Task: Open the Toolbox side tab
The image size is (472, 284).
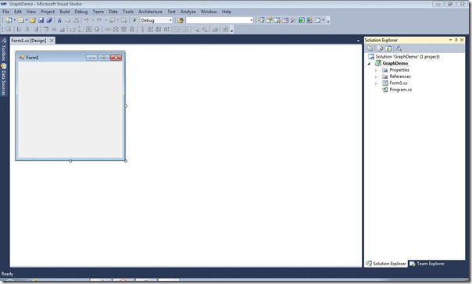Action: [x=4, y=50]
